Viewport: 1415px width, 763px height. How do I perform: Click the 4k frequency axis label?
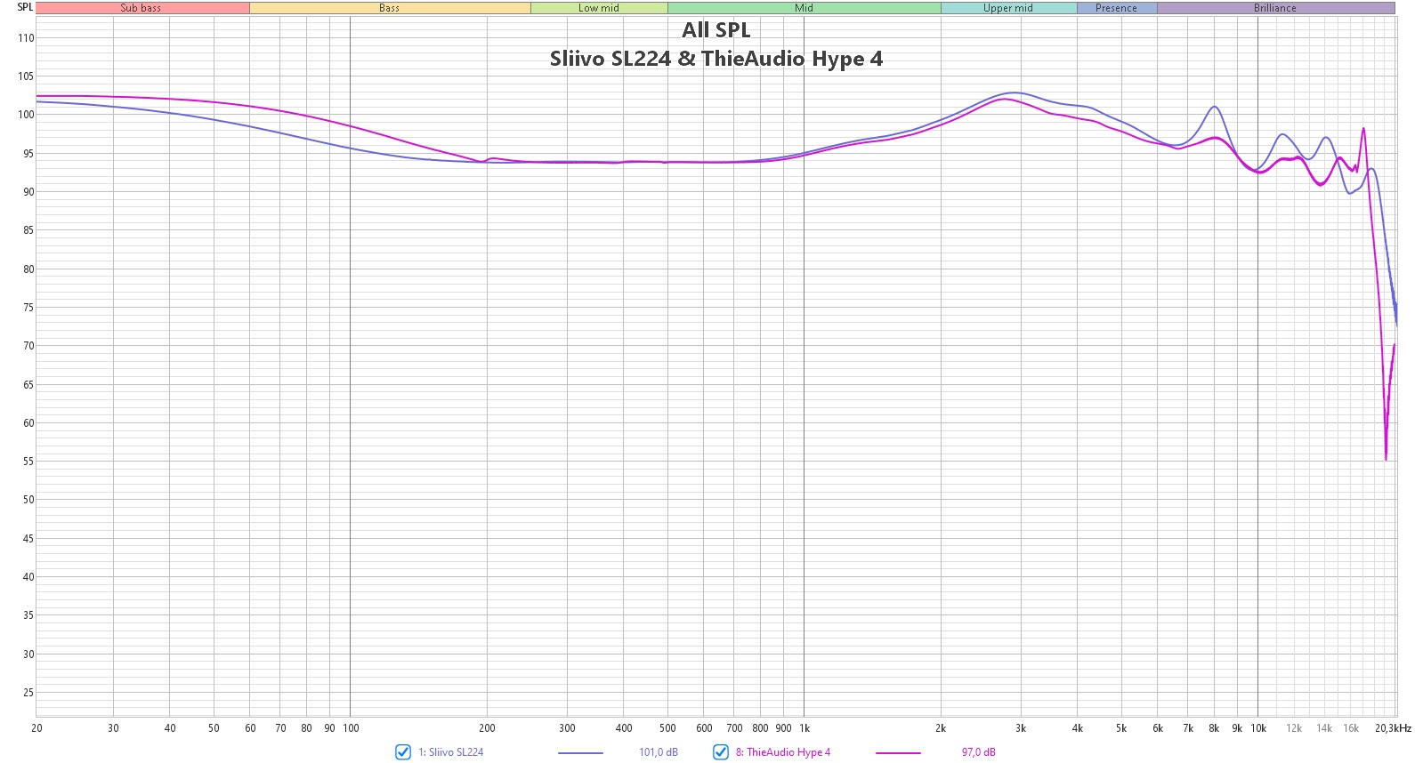tap(1078, 728)
